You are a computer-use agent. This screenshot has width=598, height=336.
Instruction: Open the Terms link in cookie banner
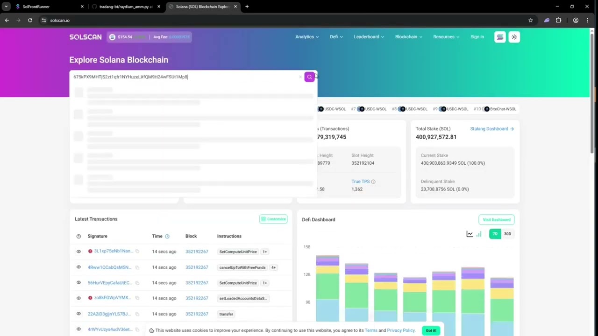(371, 330)
